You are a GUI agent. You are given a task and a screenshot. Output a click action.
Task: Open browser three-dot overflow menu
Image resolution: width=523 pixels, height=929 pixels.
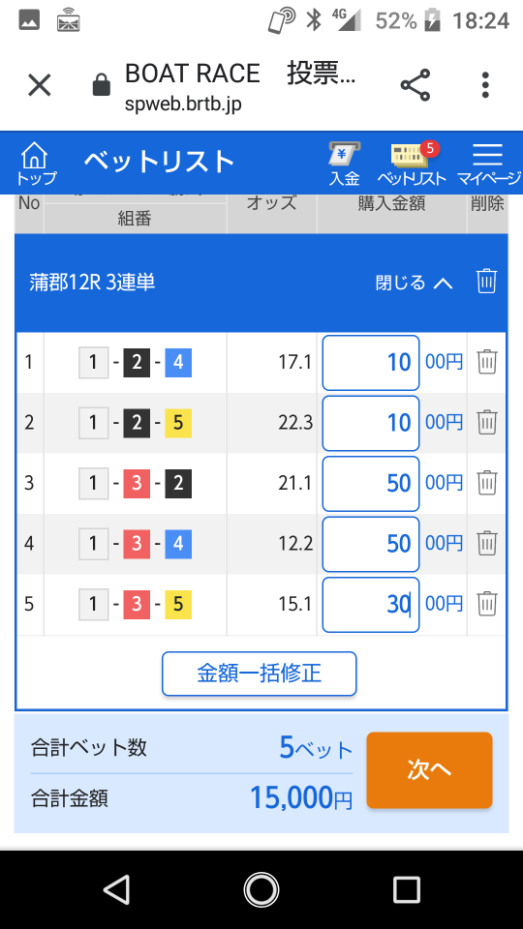click(485, 86)
